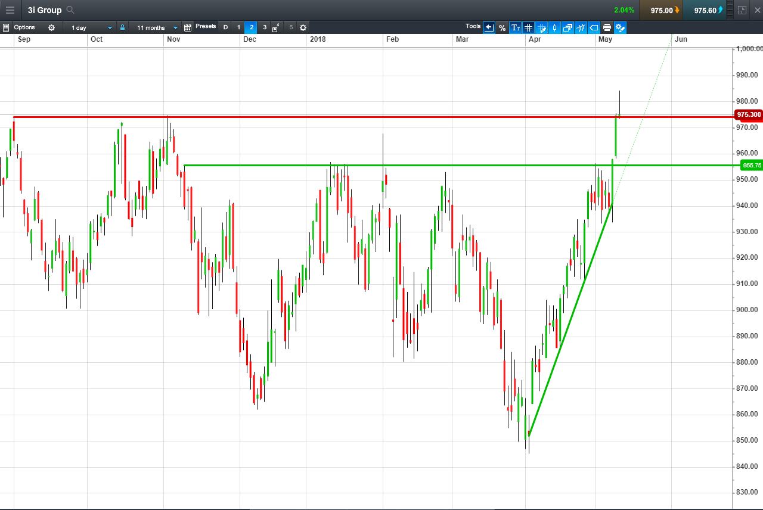Select preset 1
The height and width of the screenshot is (510, 763).
click(x=238, y=27)
